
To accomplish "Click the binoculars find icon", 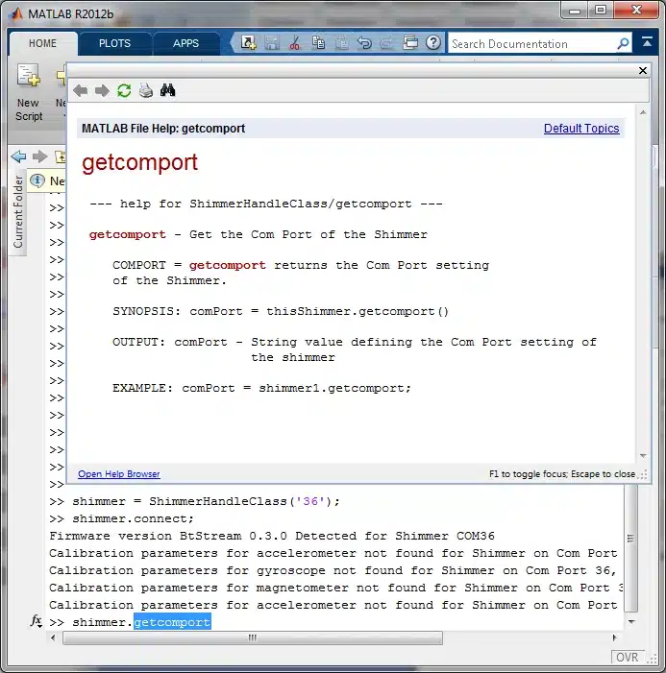I will pyautogui.click(x=167, y=90).
